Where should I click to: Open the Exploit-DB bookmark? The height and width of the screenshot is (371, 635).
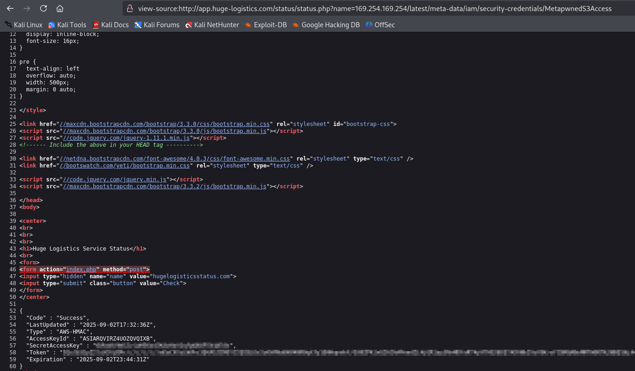(266, 25)
